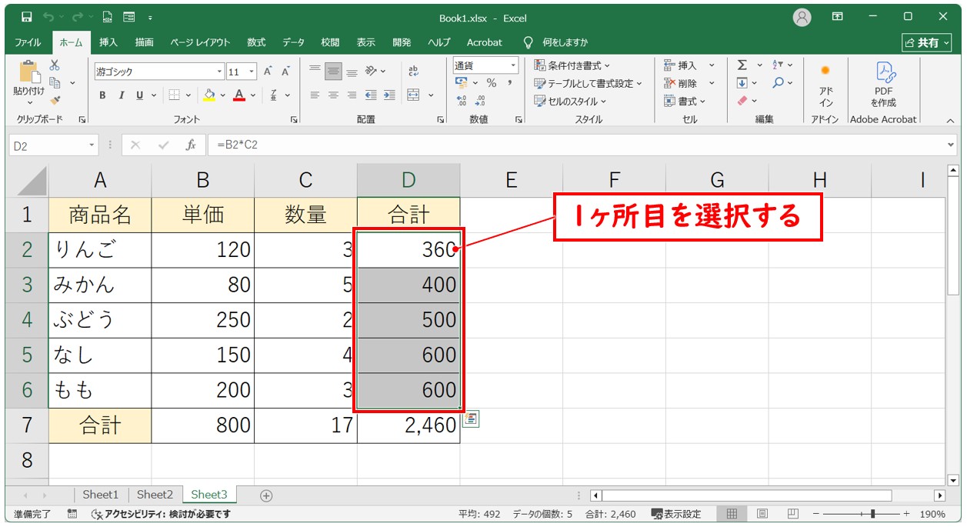967x527 pixels.
Task: Open the 挿入 ribbon tab
Action: [x=108, y=42]
